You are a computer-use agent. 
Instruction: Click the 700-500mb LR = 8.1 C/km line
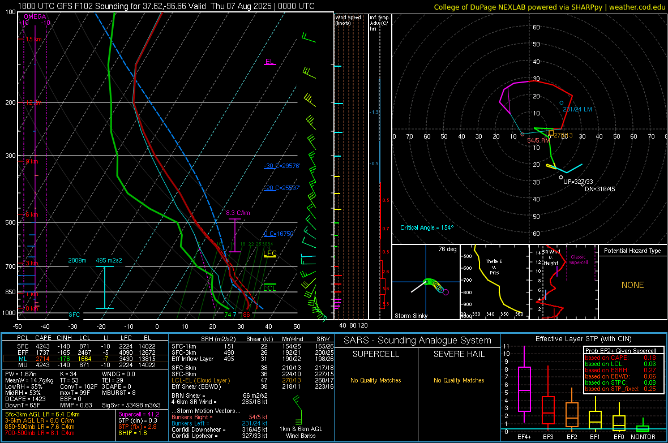(40, 433)
